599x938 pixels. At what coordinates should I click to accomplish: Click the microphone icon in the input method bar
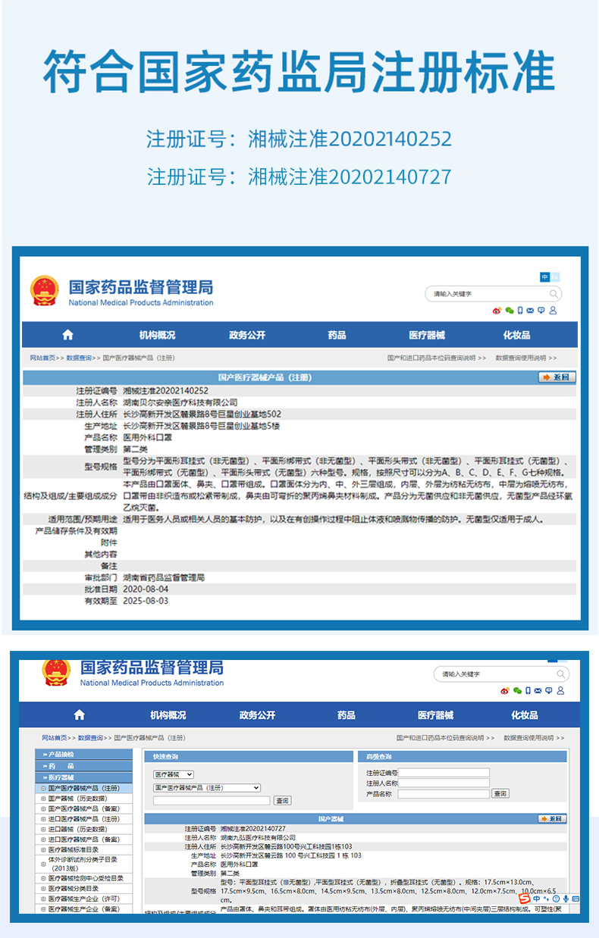[x=566, y=899]
